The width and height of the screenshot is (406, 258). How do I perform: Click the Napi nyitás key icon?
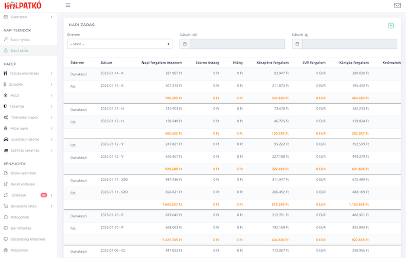[5, 39]
